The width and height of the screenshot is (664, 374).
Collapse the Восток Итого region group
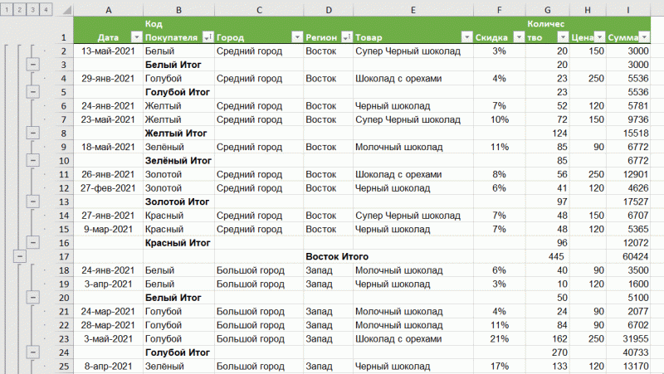tap(20, 256)
